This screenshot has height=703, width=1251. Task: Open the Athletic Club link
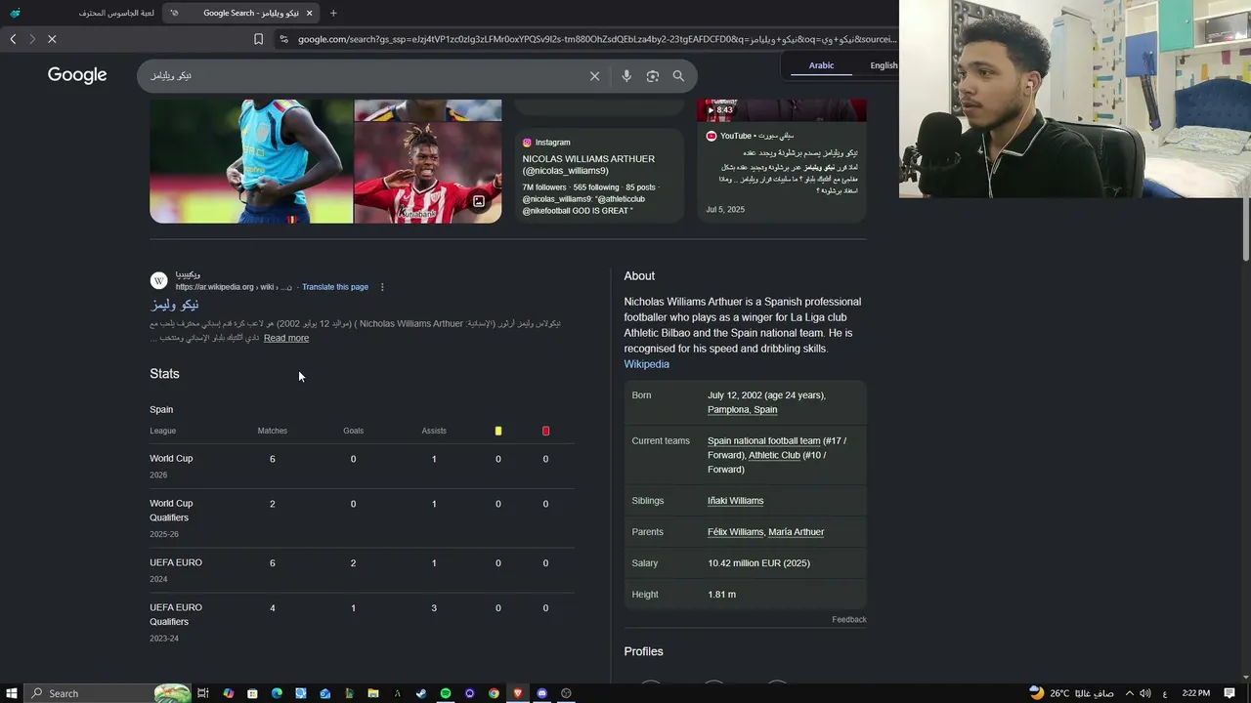pos(774,455)
